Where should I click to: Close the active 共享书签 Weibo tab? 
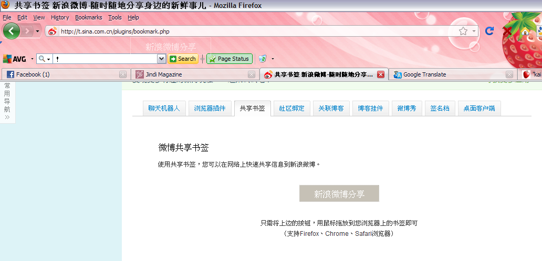pyautogui.click(x=381, y=74)
